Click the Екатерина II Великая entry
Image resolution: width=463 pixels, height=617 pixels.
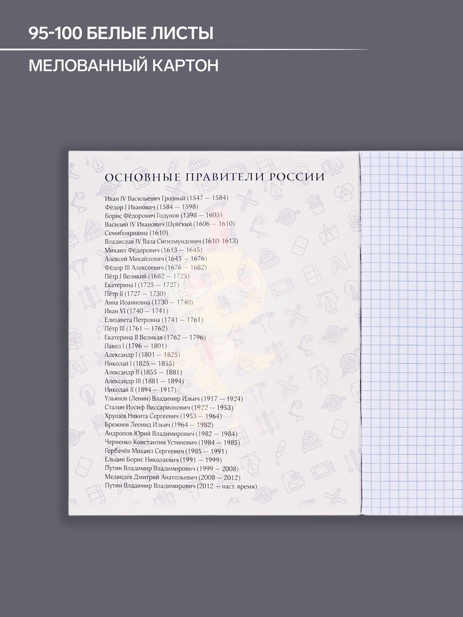(155, 337)
